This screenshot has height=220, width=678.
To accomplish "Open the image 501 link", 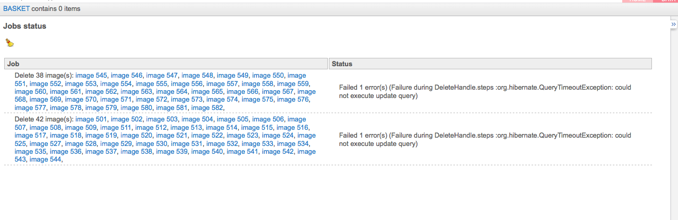I will point(91,119).
